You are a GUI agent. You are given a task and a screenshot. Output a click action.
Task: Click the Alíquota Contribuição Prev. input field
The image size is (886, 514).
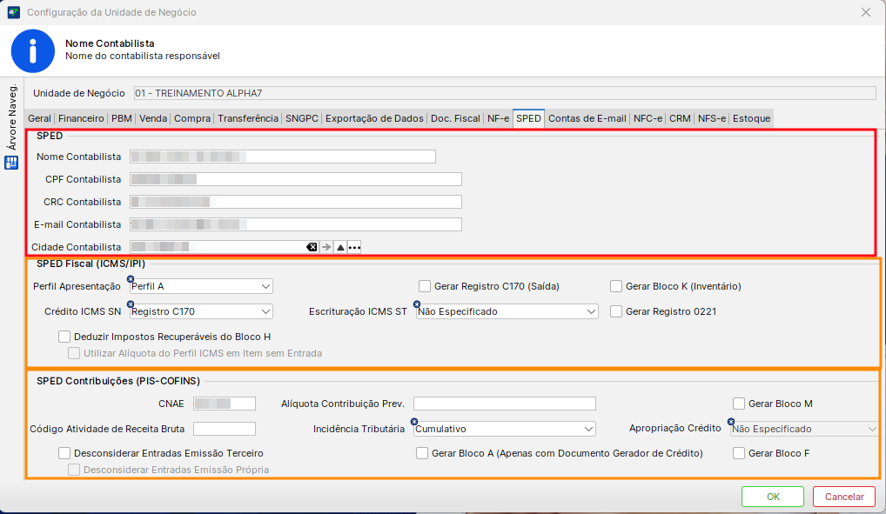pos(504,404)
